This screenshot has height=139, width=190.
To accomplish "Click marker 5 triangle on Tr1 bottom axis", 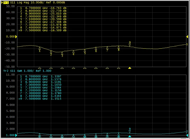I will click(85, 68).
